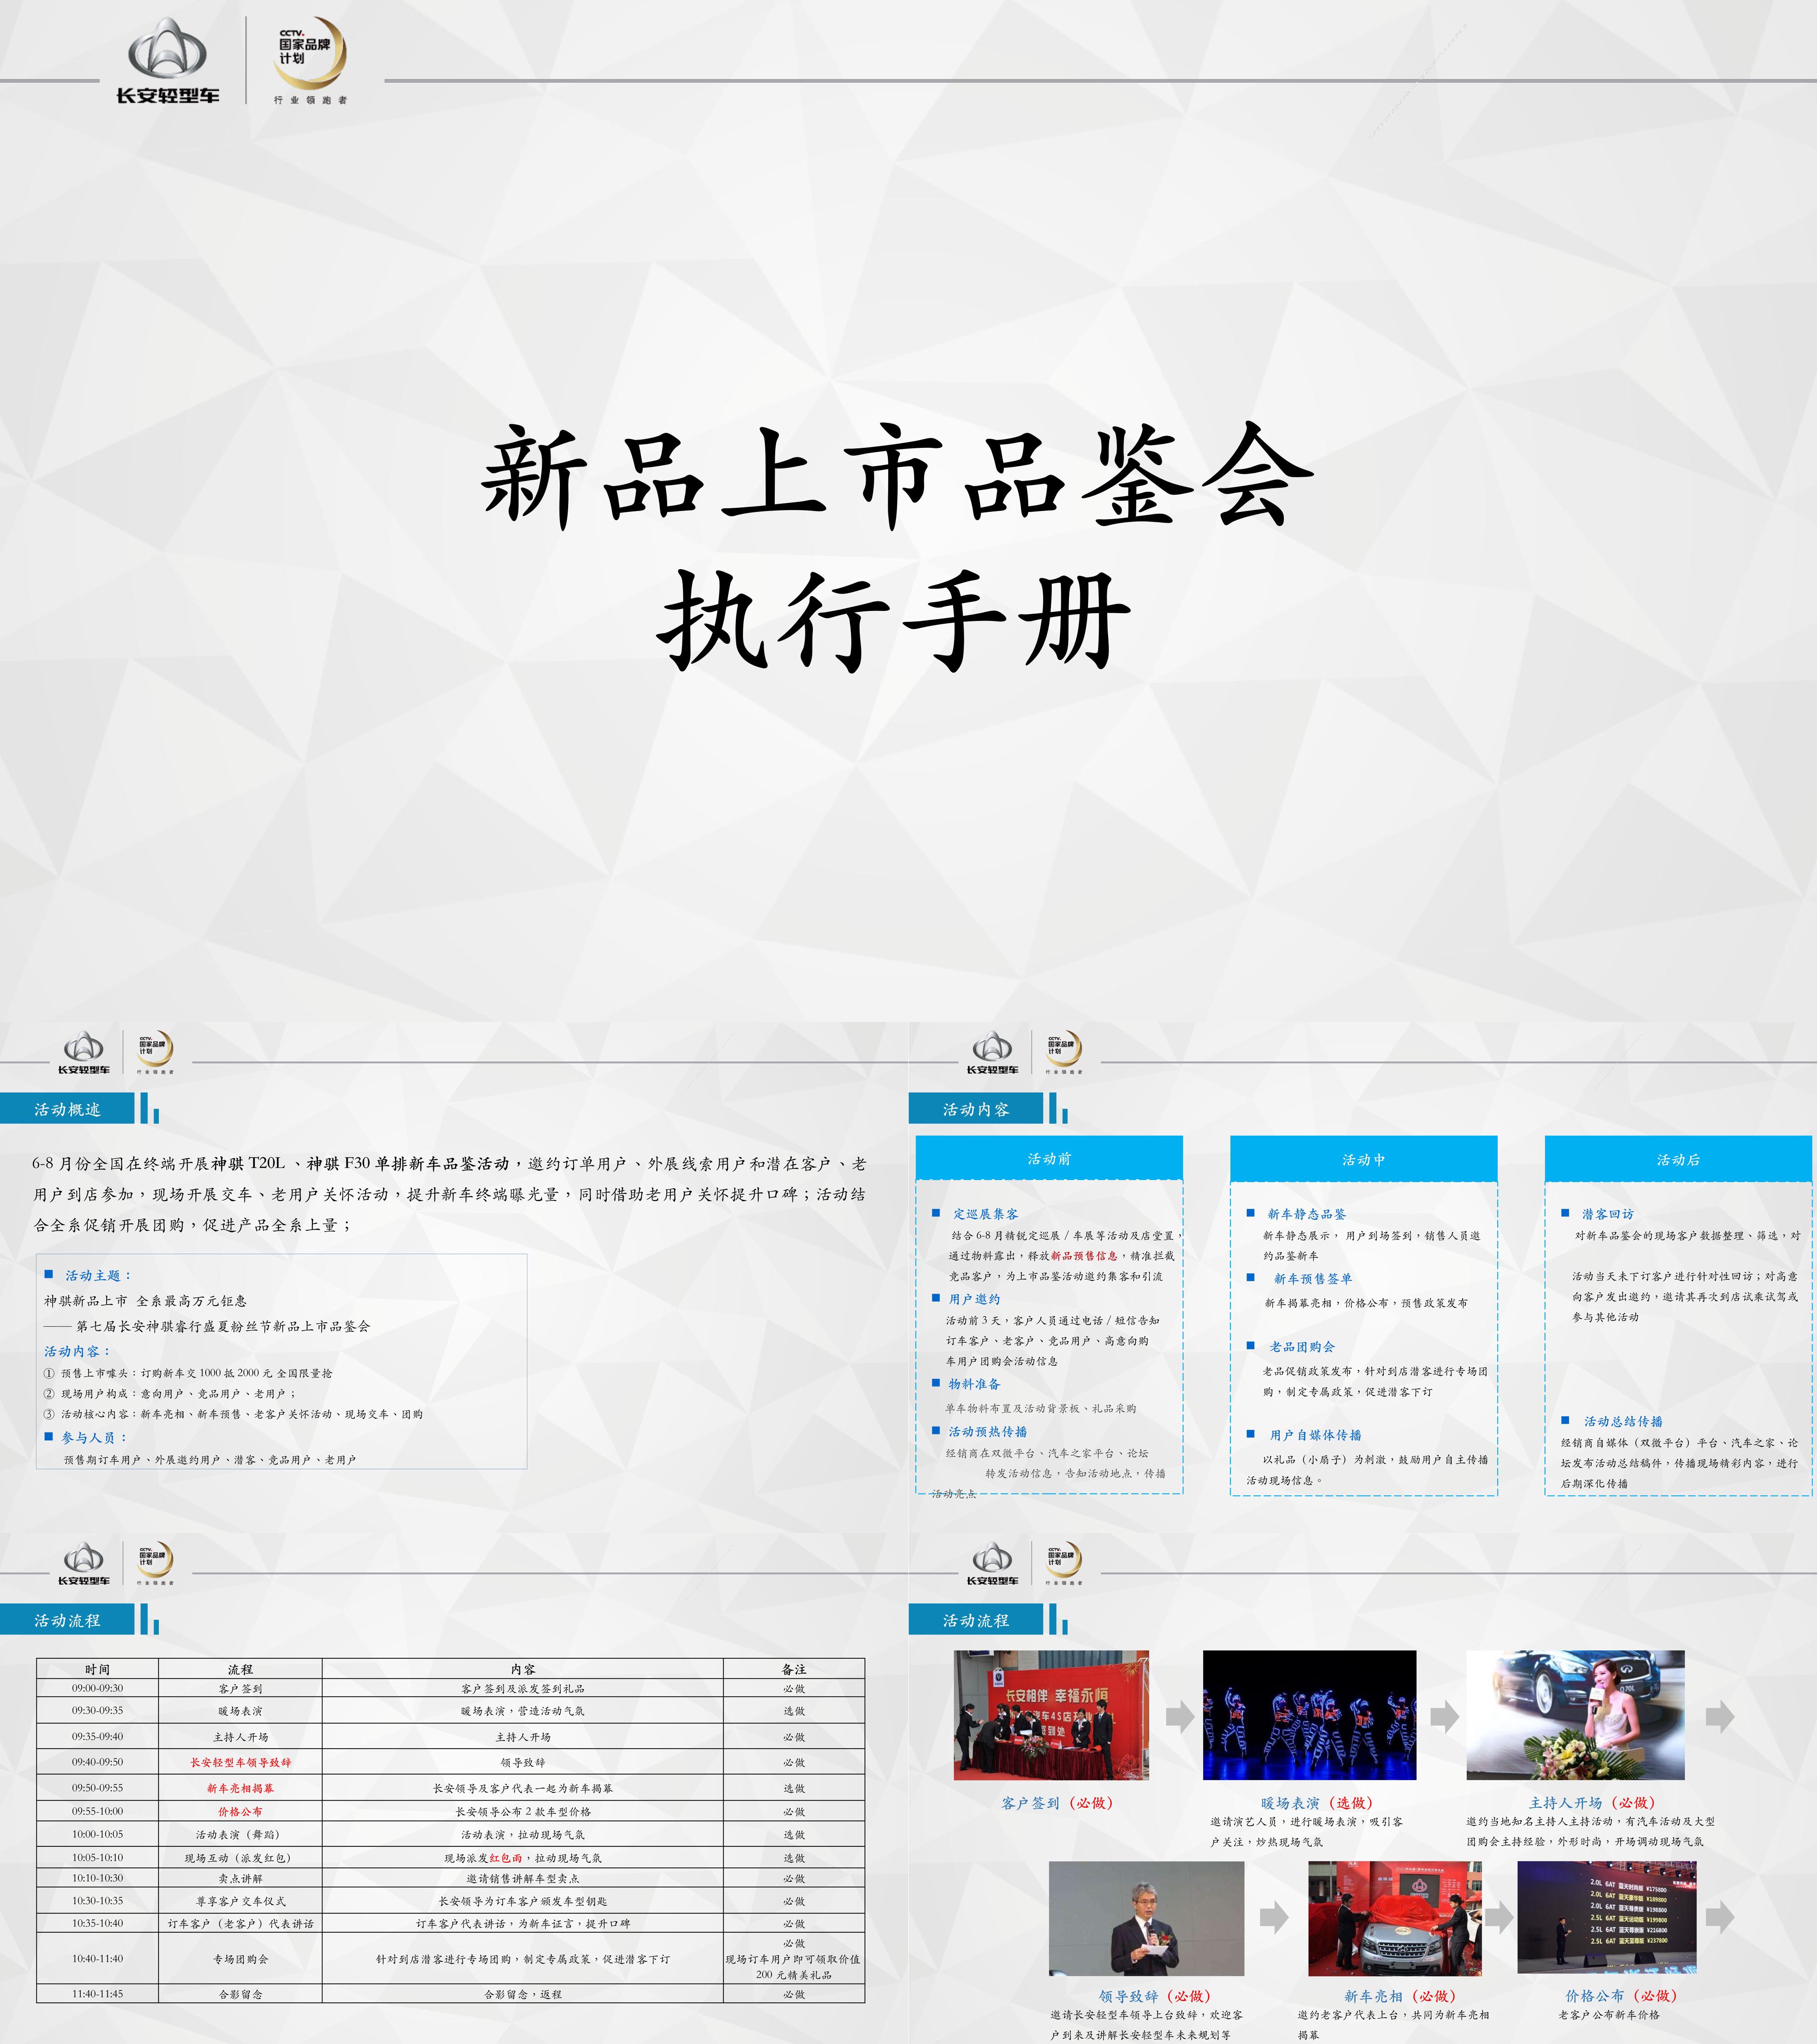Click the 10:40-11:40 time cell

[97, 1959]
